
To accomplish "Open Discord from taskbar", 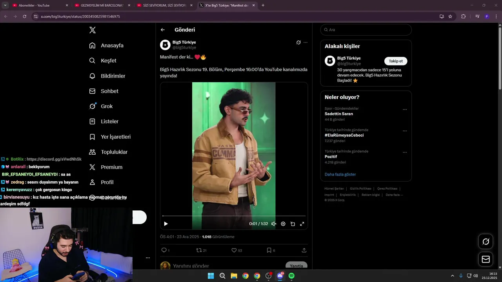I will click(280, 276).
